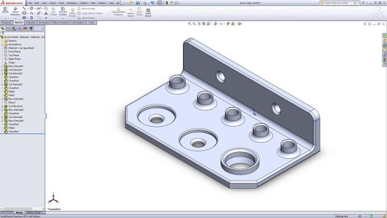Screen dimensions: 387x218
Task: Click the Save icon in quick toolbar
Action: coord(138,3)
